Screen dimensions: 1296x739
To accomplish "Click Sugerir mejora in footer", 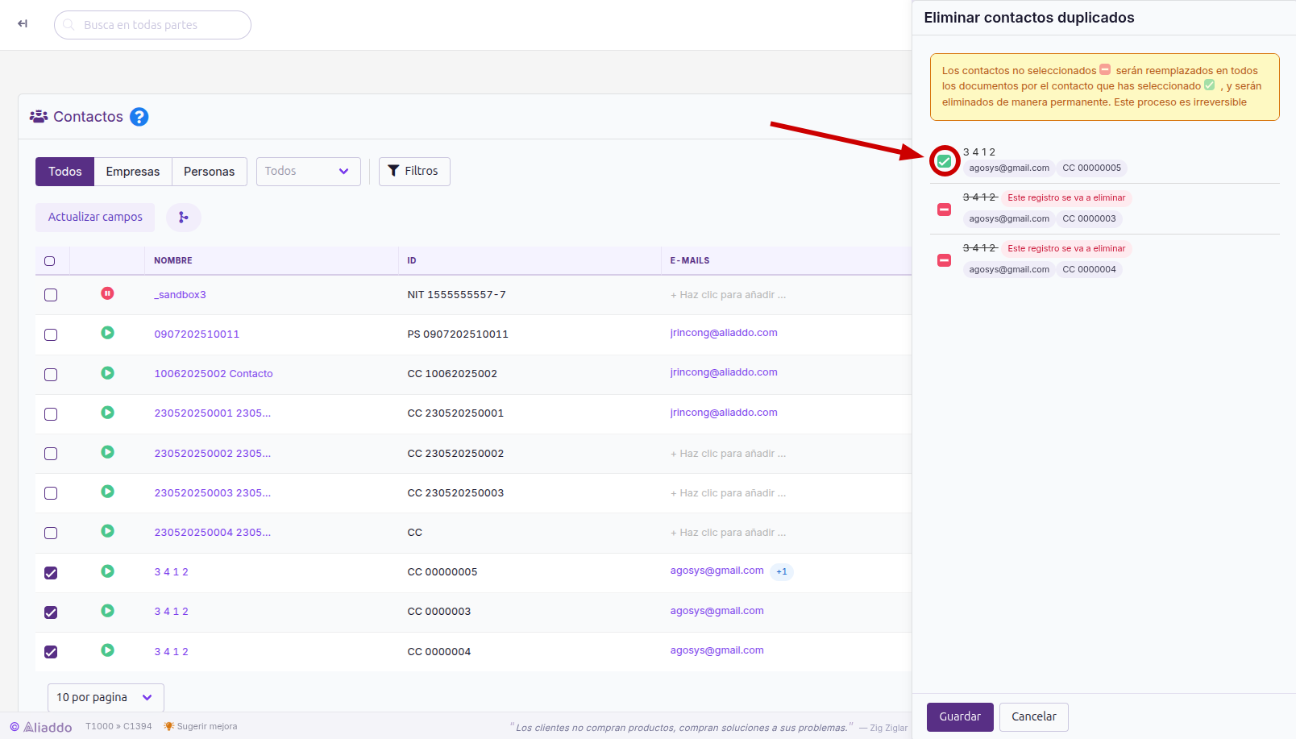I will (x=201, y=727).
